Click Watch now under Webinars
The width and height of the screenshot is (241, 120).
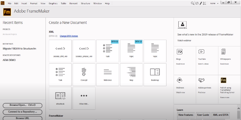(x=180, y=93)
